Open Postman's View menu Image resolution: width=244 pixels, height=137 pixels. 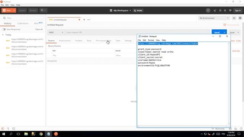click(x=12, y=5)
